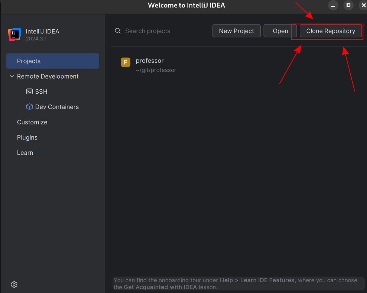Click the professor project 'P' icon
Screen dimensions: 367x293
click(x=126, y=62)
